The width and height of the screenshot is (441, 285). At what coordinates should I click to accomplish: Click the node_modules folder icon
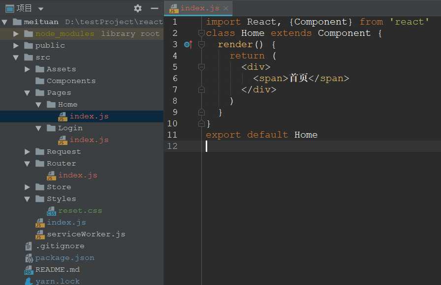pyautogui.click(x=29, y=34)
